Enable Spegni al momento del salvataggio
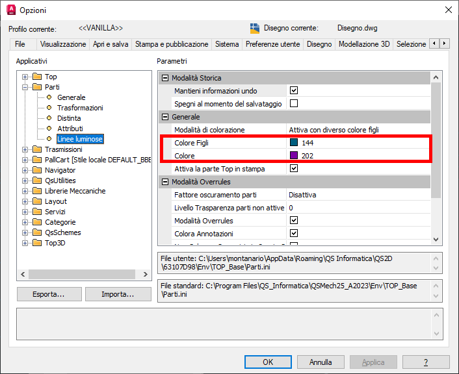This screenshot has height=374, width=459. point(294,104)
